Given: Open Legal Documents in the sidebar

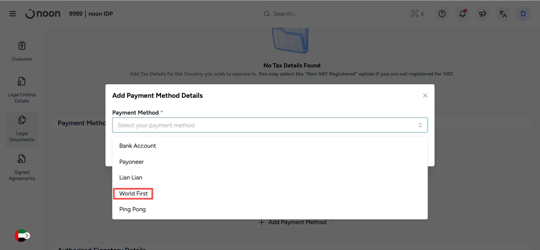Looking at the screenshot, I should (x=22, y=129).
